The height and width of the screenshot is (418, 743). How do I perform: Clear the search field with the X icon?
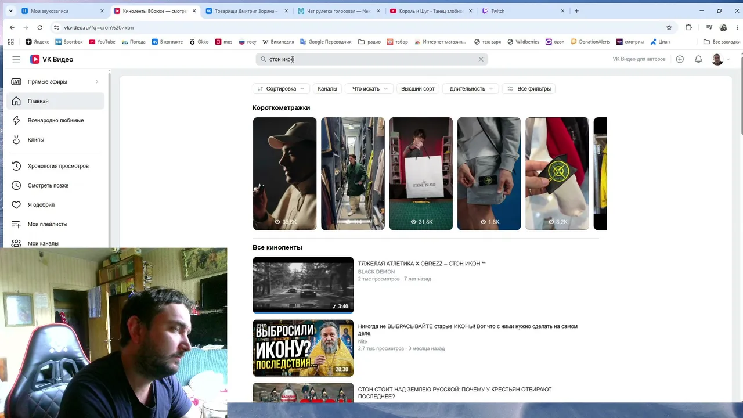481,59
